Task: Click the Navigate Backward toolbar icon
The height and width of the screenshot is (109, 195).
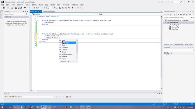Action: (x=4, y=8)
